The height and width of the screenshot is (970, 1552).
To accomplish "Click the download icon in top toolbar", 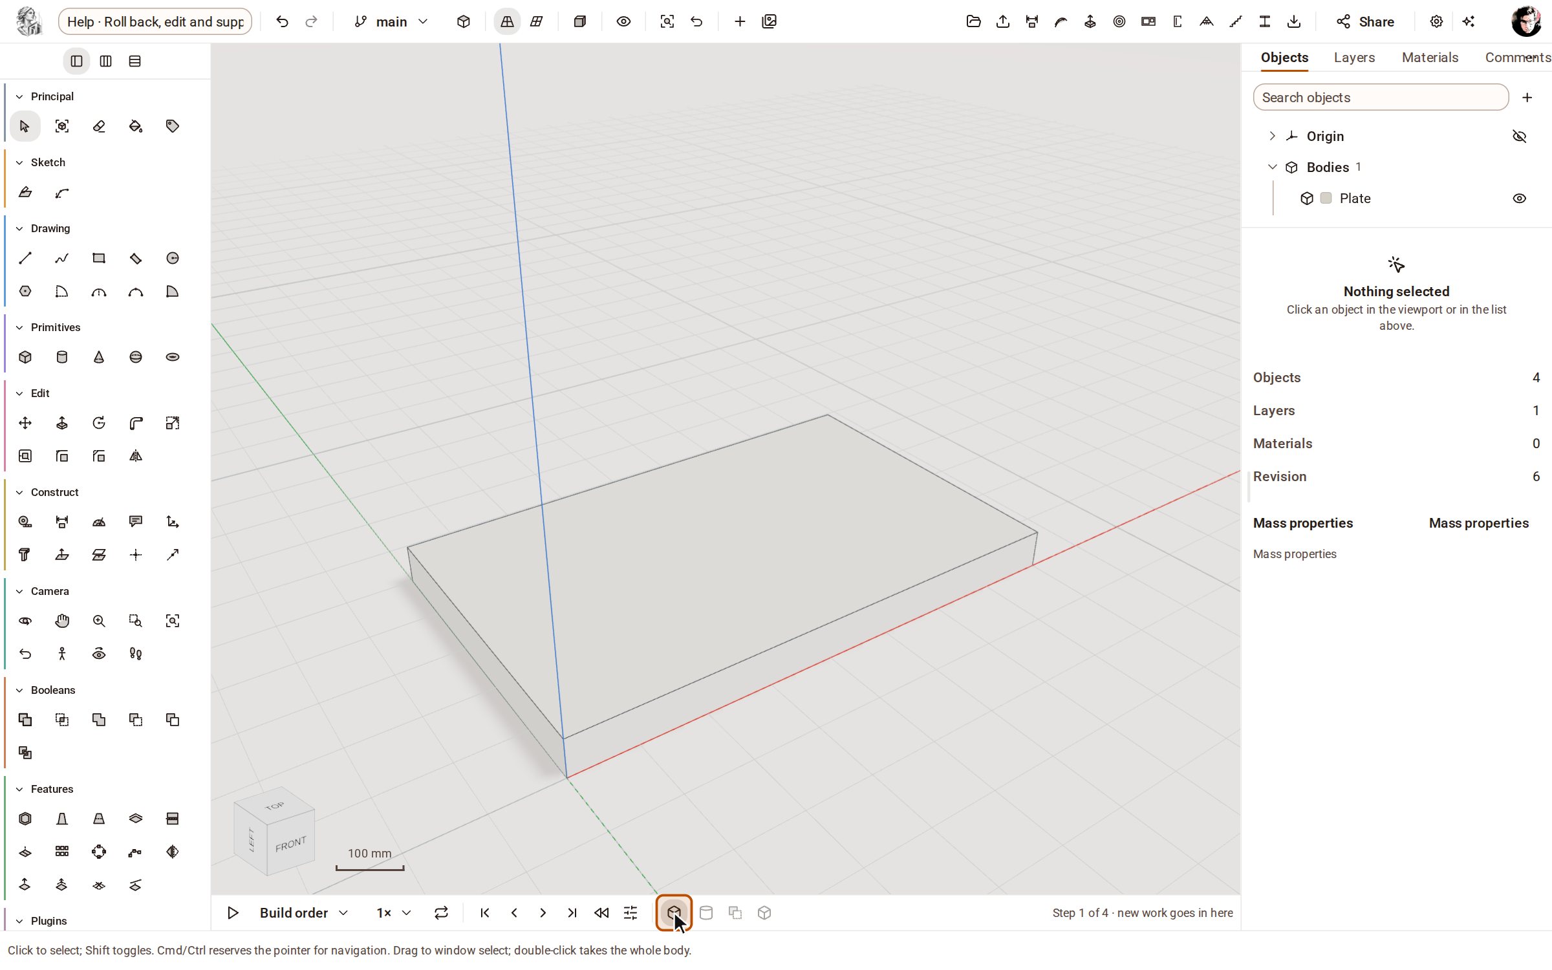I will 1294,21.
